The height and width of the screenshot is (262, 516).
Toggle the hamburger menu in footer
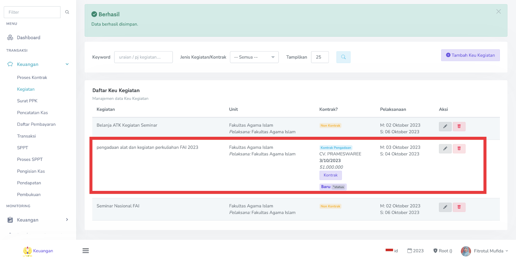85,251
